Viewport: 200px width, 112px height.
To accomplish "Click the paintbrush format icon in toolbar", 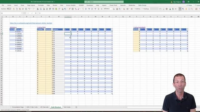I will [69, 9].
